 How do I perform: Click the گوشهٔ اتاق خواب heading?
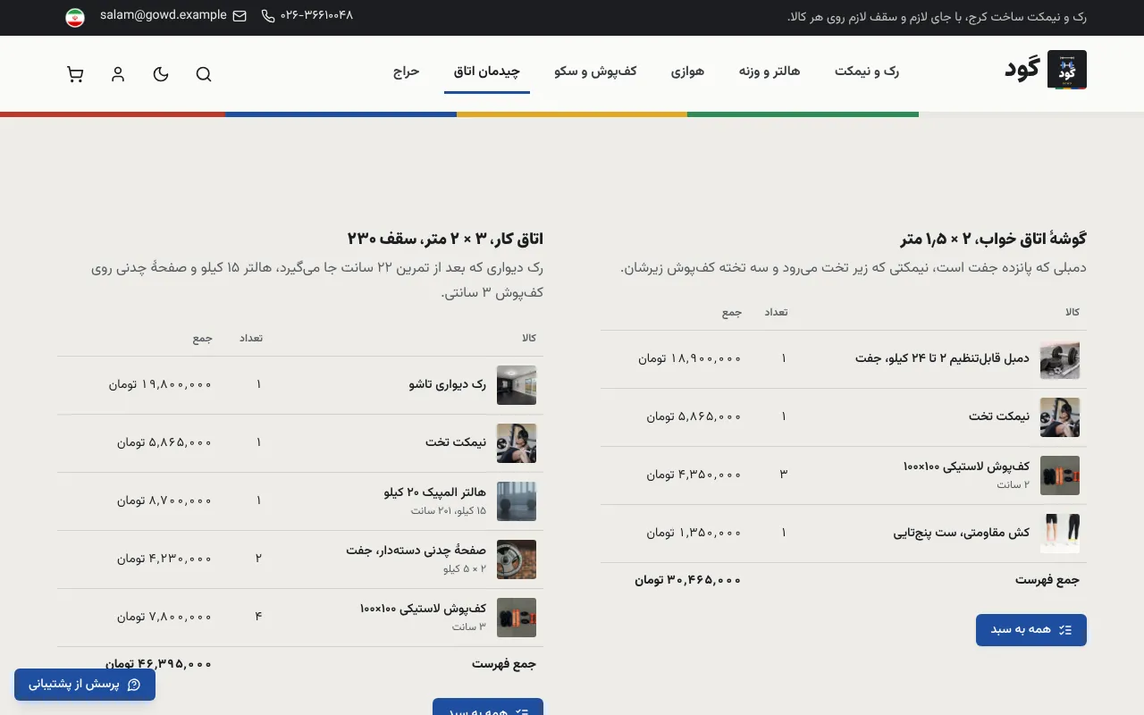click(x=994, y=239)
